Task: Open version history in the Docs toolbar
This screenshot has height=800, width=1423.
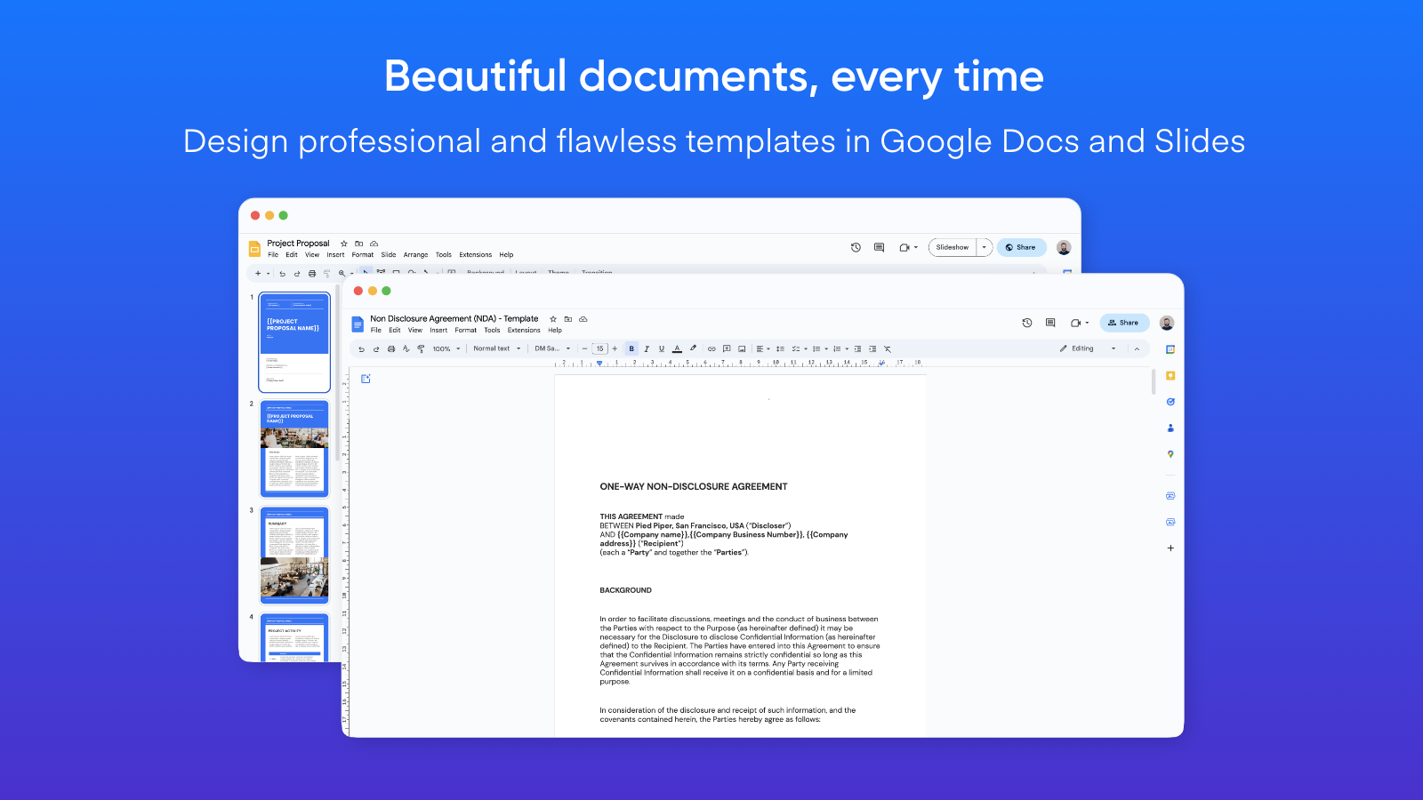Action: point(1025,323)
